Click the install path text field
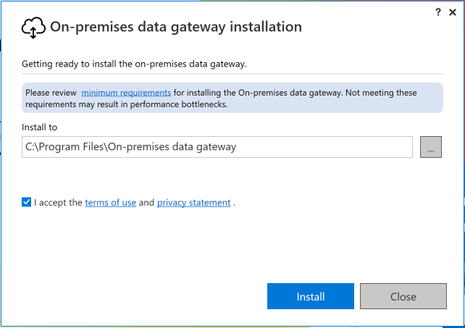This screenshot has height=328, width=465. coord(217,147)
